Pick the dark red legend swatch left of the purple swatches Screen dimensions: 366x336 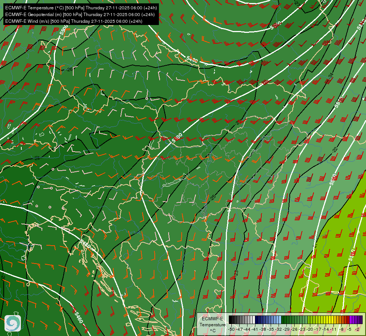(x=348, y=320)
